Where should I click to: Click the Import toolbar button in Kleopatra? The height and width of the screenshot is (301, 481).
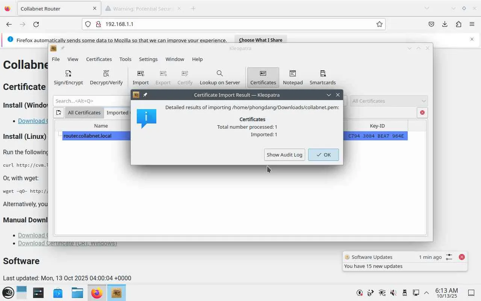coord(141,78)
